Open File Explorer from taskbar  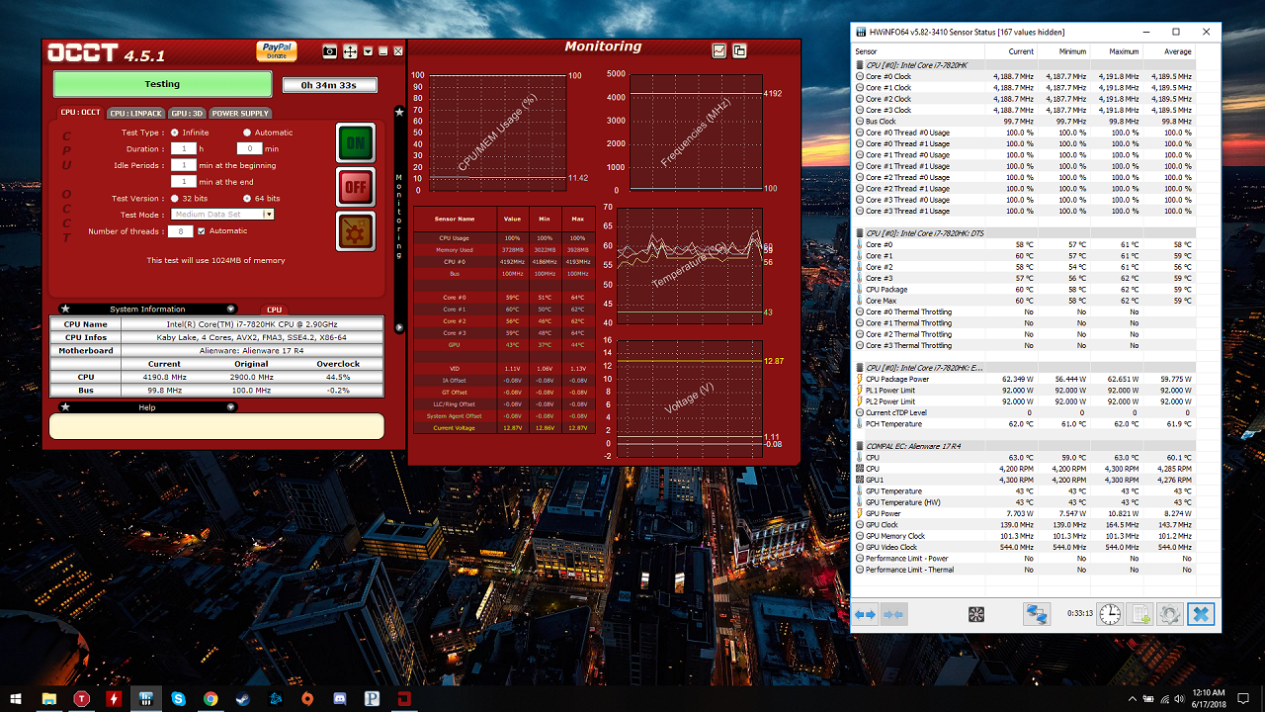point(48,698)
